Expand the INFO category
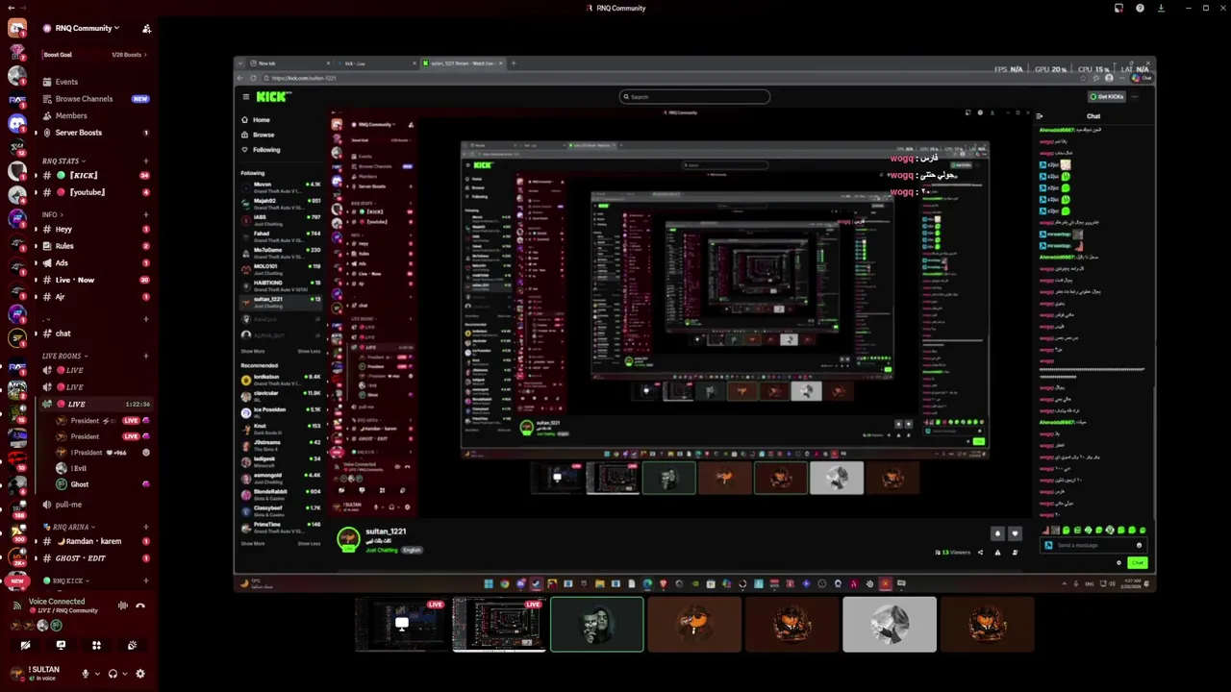The height and width of the screenshot is (692, 1231). pyautogui.click(x=52, y=215)
